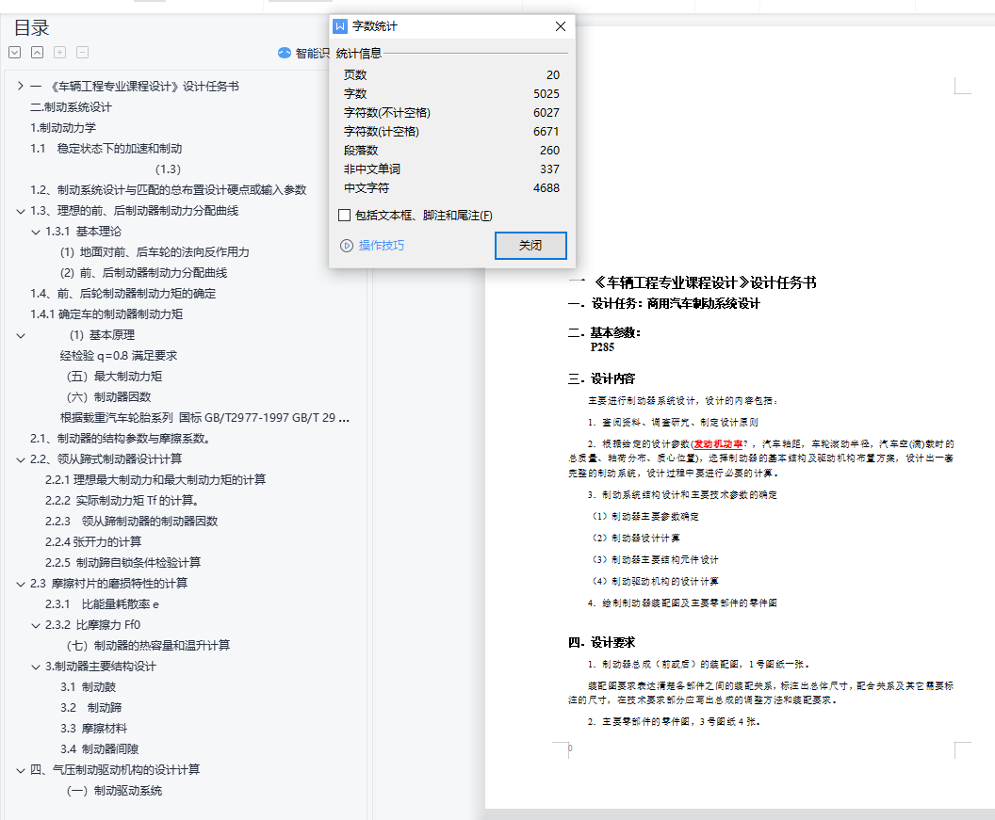Collapse 四、气压制动驱动机构的设计计算 section
The width and height of the screenshot is (995, 820).
coord(21,770)
